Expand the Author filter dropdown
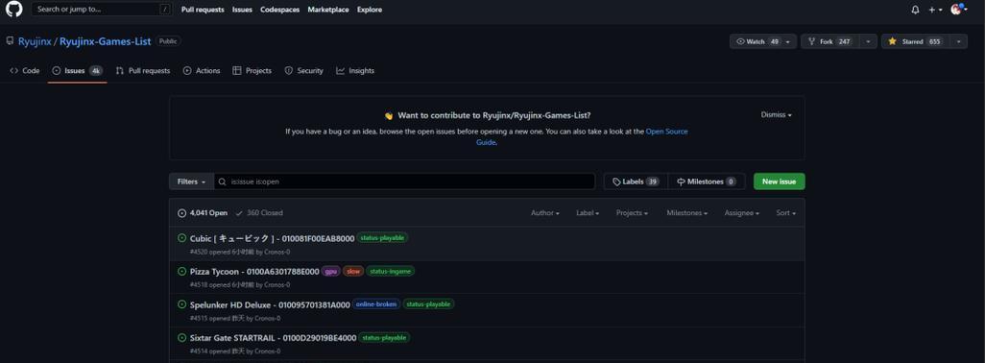The image size is (985, 363). click(545, 213)
